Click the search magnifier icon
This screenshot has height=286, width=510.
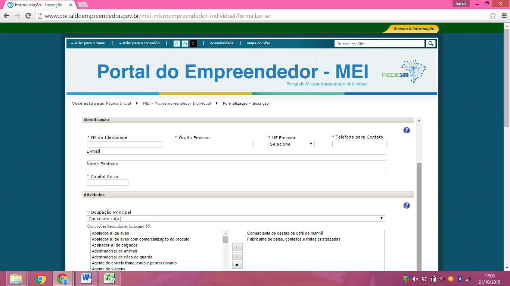[430, 44]
